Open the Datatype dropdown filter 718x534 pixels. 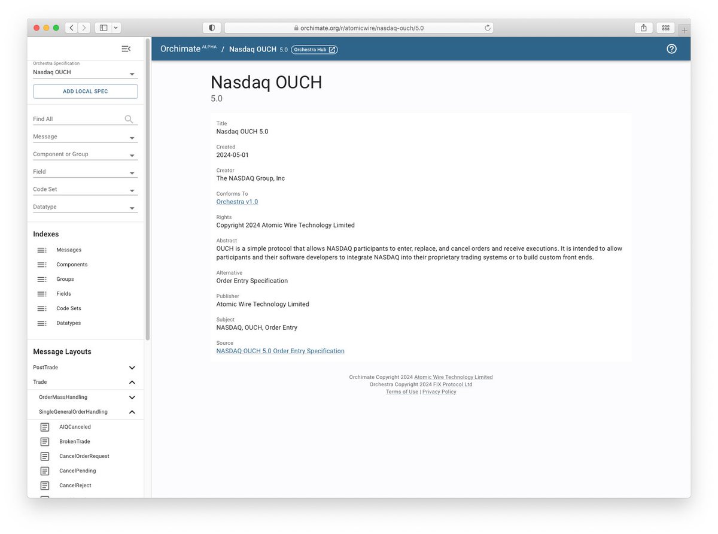[x=85, y=207]
